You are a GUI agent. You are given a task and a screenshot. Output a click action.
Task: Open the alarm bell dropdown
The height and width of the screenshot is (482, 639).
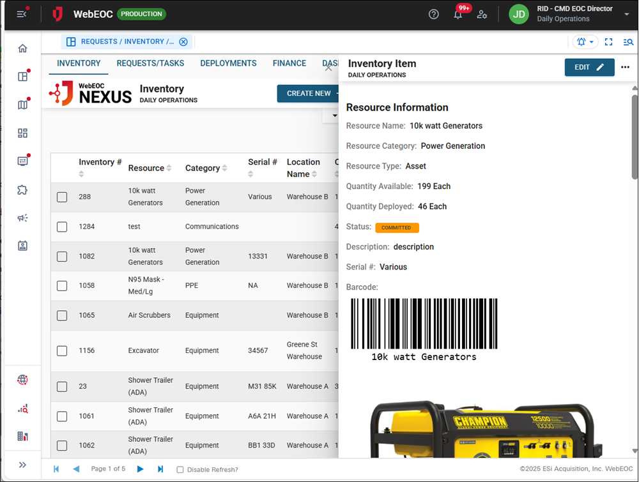click(x=585, y=41)
